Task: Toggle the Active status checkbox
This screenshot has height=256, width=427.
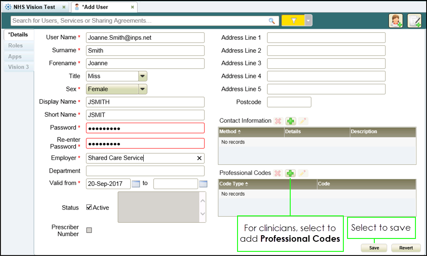Action: 89,208
